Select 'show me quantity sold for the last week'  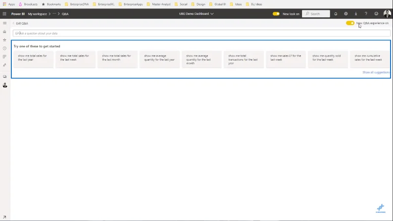pyautogui.click(x=328, y=59)
